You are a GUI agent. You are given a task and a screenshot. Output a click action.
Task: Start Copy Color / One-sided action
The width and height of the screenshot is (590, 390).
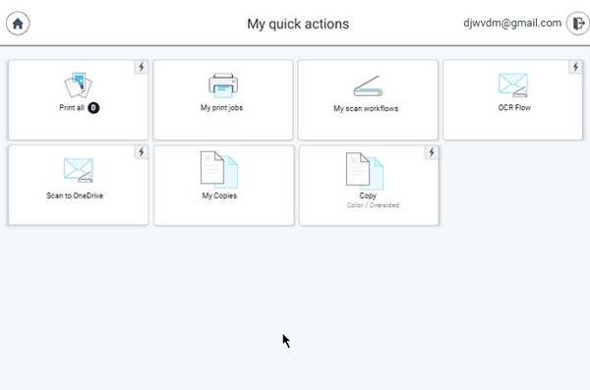[369, 186]
